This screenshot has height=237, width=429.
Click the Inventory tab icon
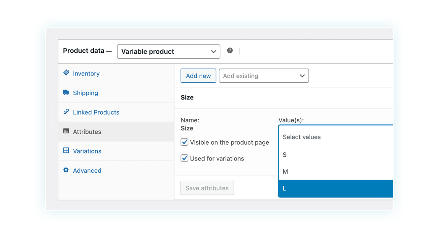click(66, 73)
